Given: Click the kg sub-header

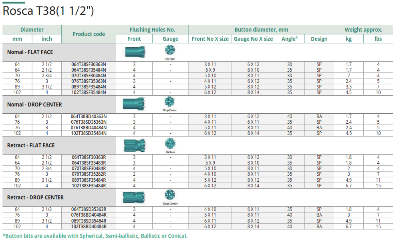Looking at the screenshot, I should [x=349, y=39].
